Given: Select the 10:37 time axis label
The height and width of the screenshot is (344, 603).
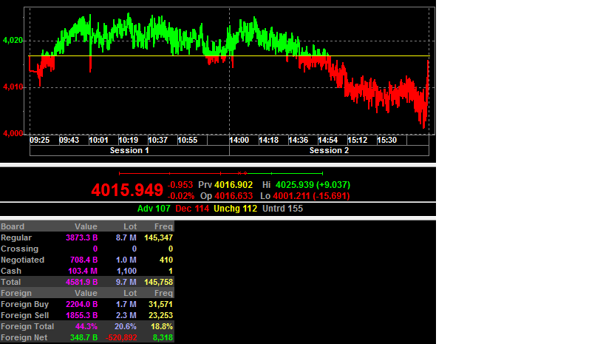Looking at the screenshot, I should click(x=158, y=140).
